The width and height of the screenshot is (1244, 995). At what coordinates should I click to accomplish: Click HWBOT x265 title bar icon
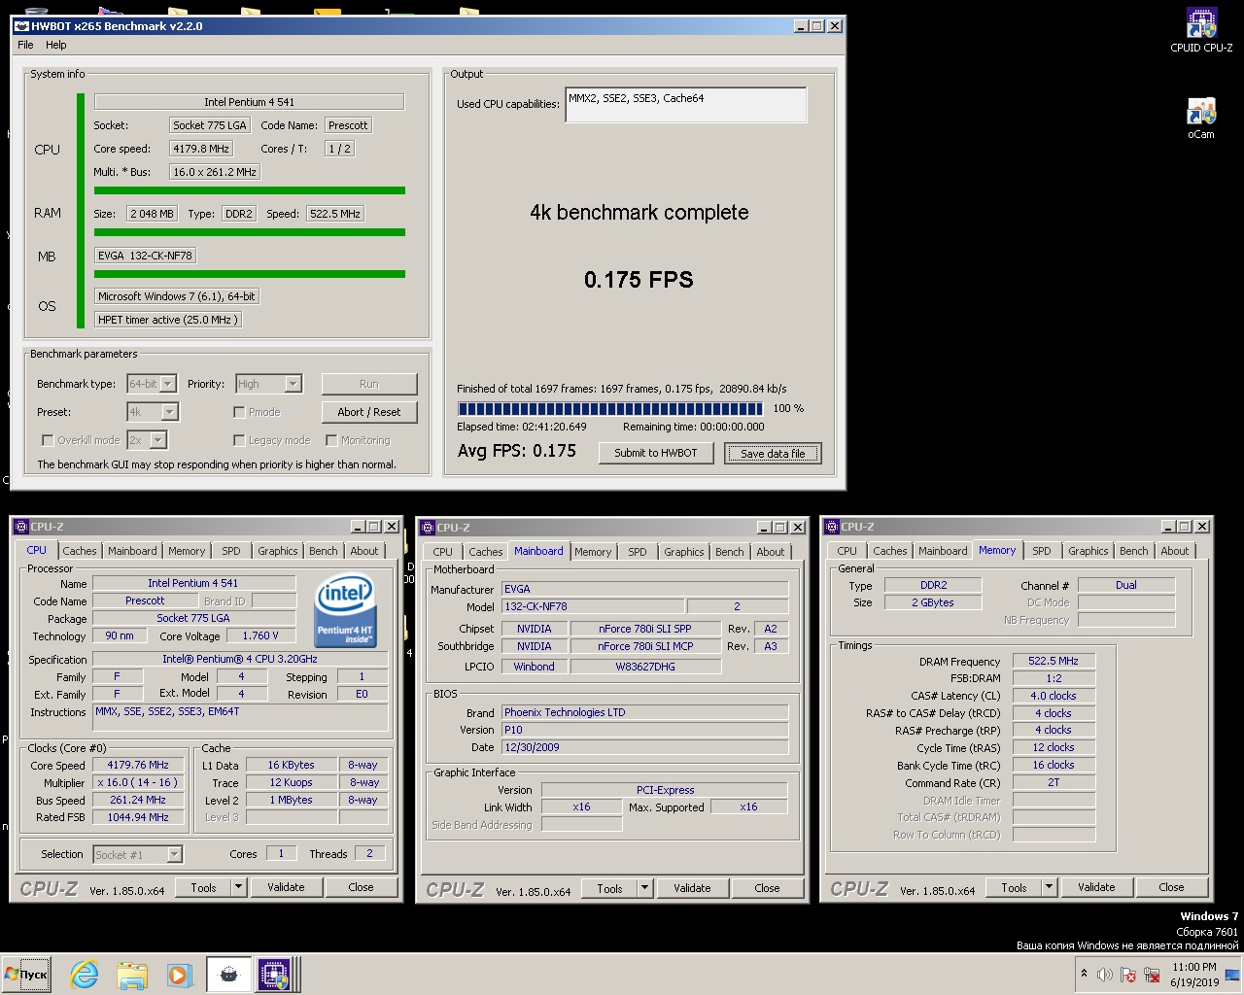(x=21, y=26)
